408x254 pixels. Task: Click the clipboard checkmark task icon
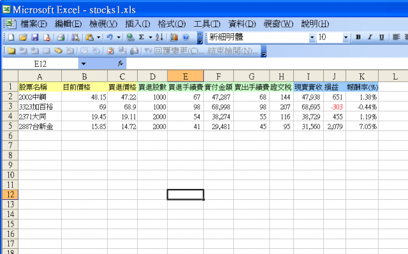(x=110, y=51)
